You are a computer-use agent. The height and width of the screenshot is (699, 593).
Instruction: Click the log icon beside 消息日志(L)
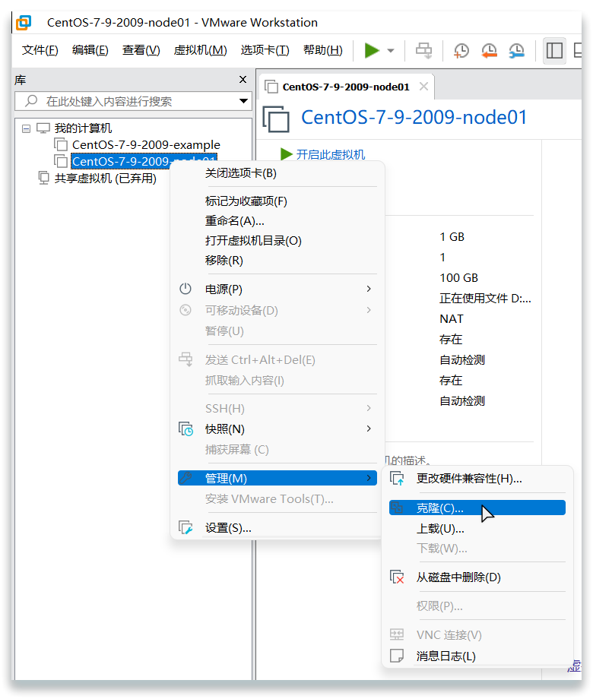click(x=397, y=656)
